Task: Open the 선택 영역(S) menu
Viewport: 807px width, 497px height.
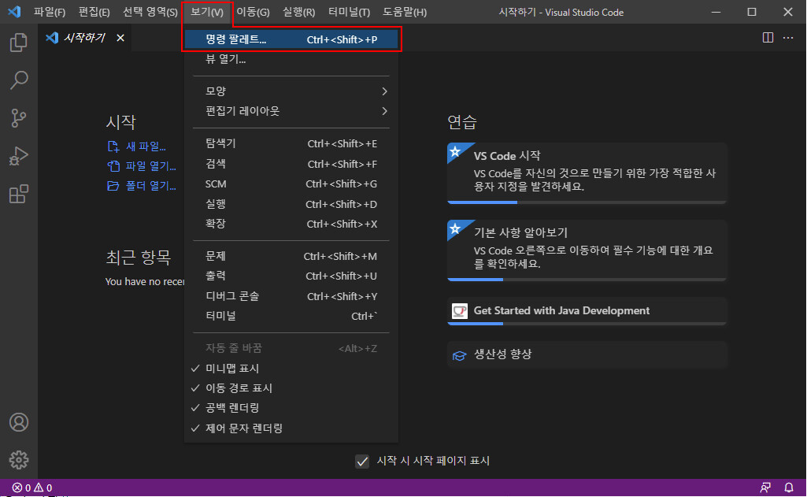Action: 150,12
